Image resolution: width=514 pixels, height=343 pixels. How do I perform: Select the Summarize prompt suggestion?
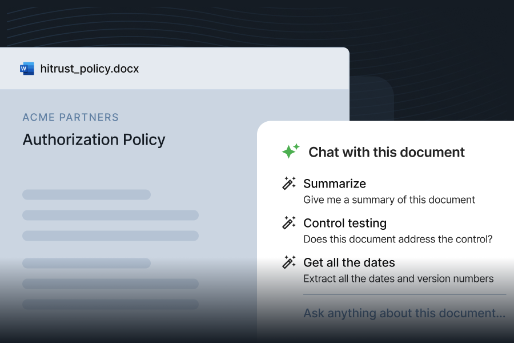(335, 184)
